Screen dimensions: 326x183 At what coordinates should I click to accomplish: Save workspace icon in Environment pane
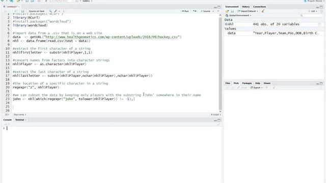(232, 11)
